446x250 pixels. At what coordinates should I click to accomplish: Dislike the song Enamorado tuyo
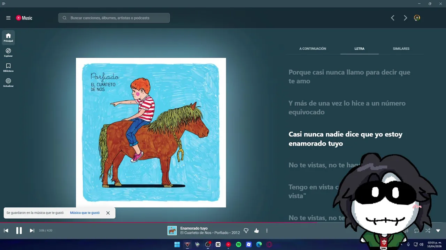click(x=246, y=231)
